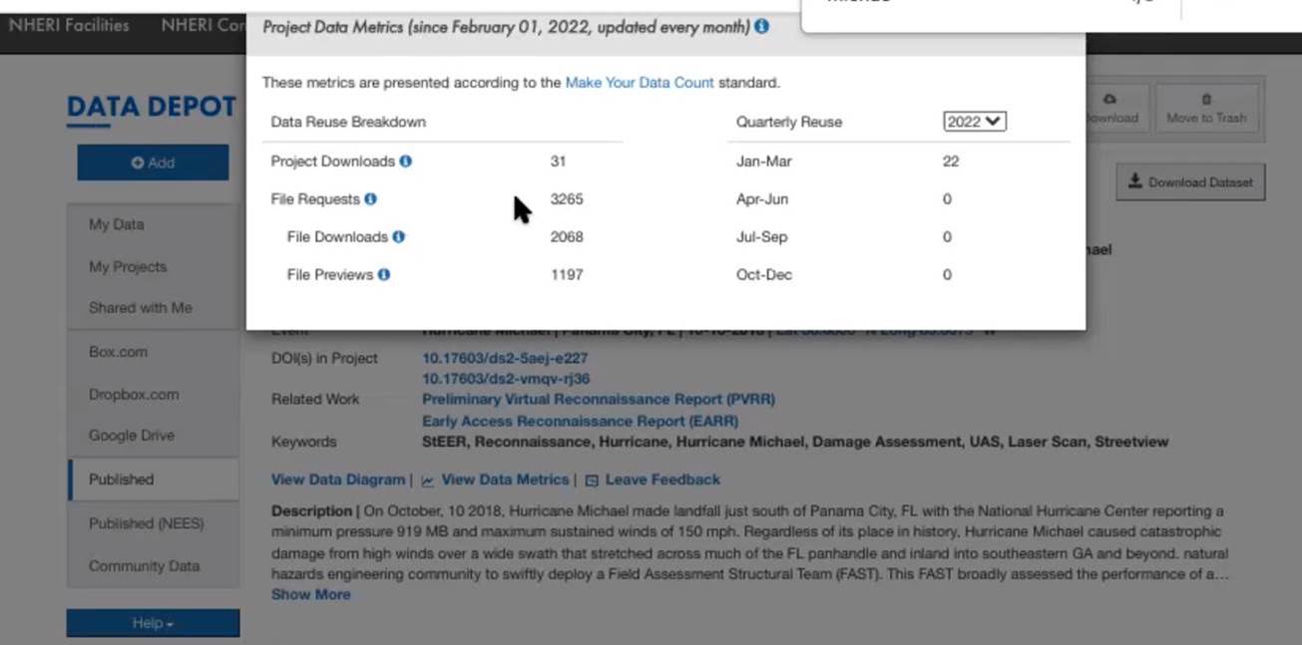The height and width of the screenshot is (645, 1302).
Task: Click info icon beside File Previews
Action: pyautogui.click(x=384, y=275)
